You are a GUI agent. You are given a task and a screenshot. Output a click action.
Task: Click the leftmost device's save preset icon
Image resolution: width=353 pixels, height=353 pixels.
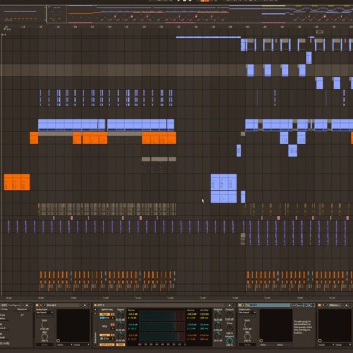coord(26,305)
